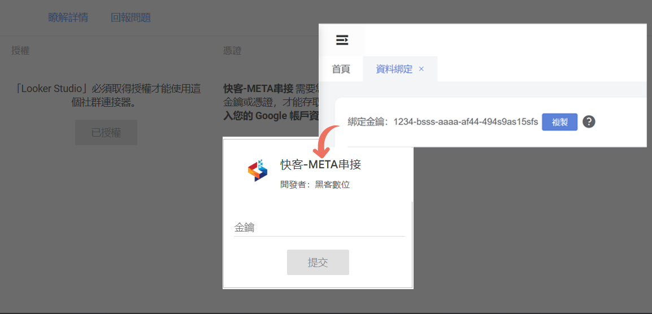Click the 憑證 section heading
Viewport: 652px width, 314px height.
pos(232,51)
